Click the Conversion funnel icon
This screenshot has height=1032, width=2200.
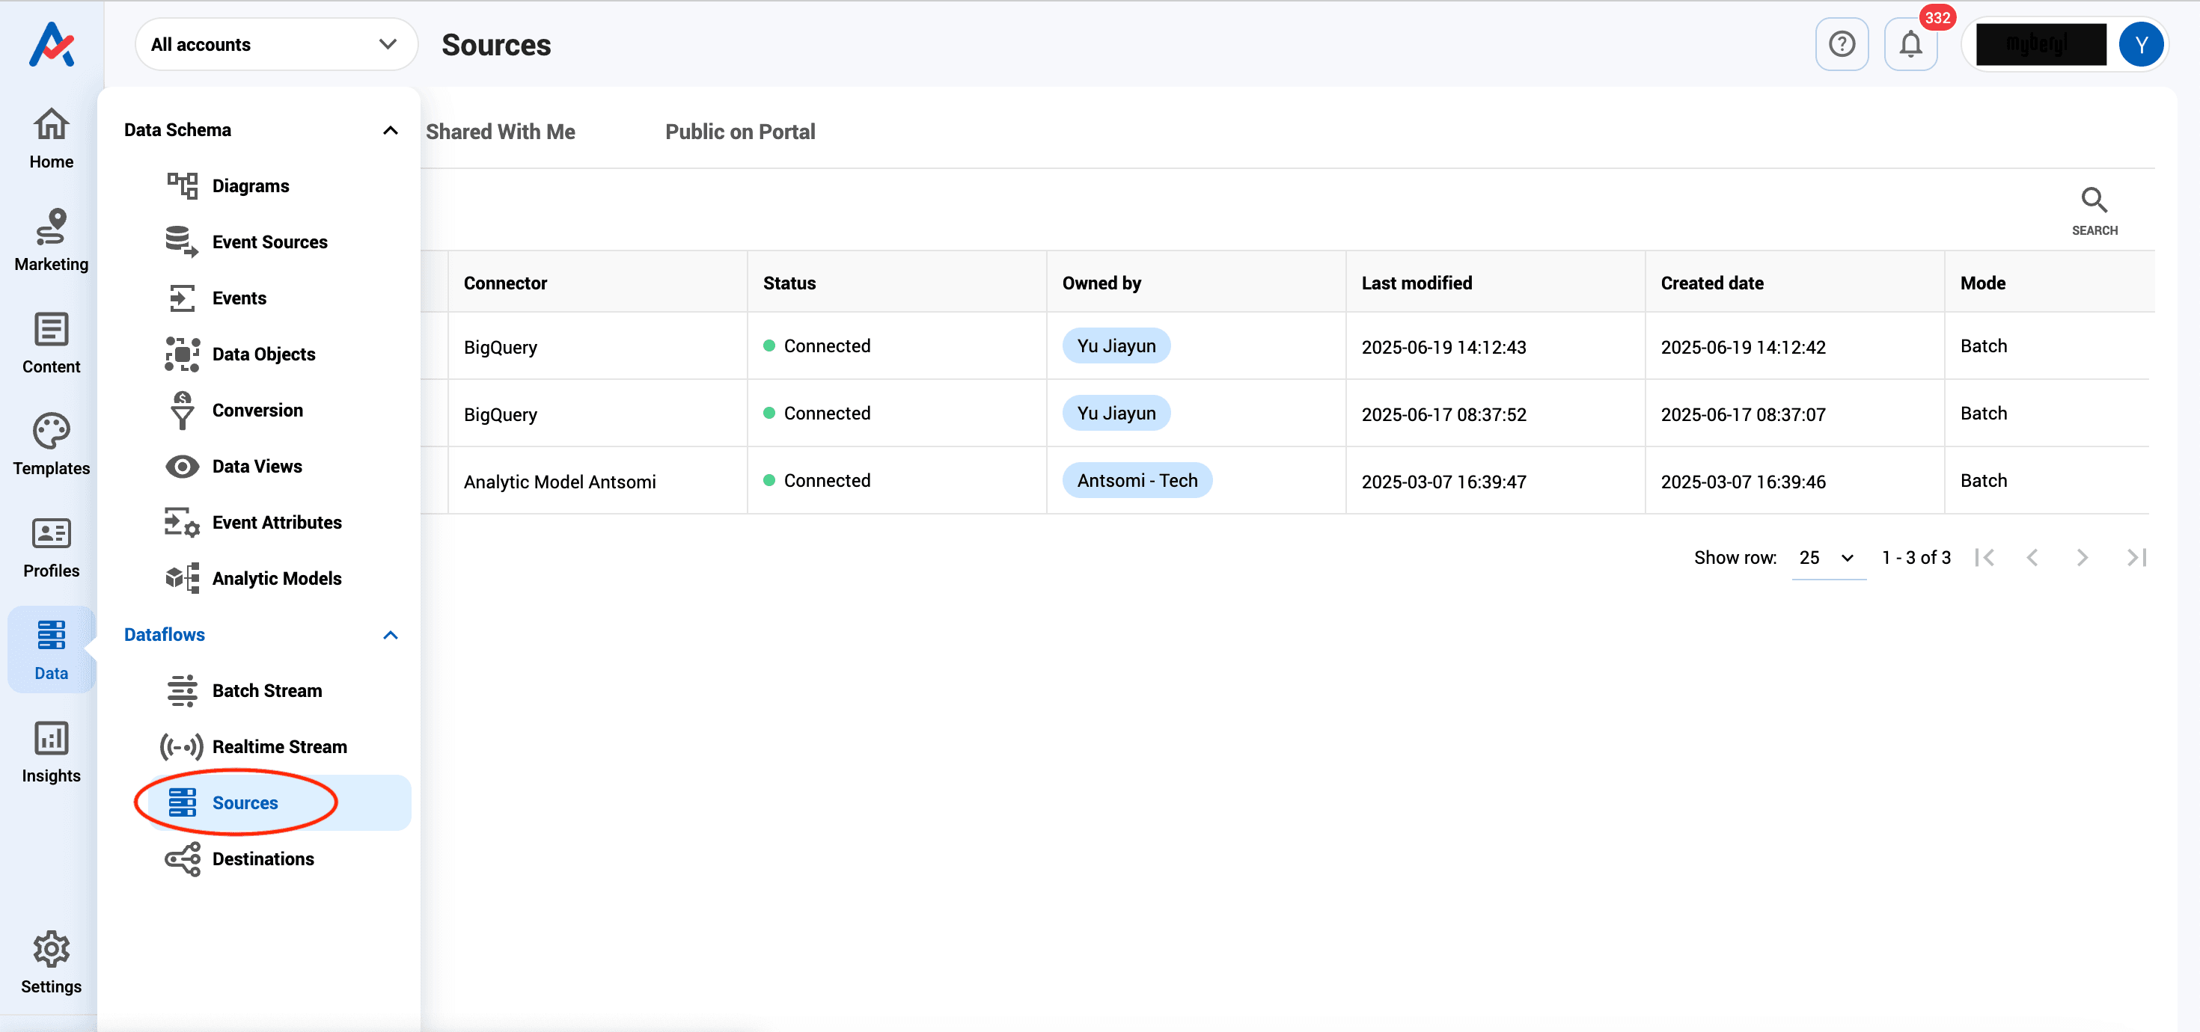pyautogui.click(x=181, y=410)
